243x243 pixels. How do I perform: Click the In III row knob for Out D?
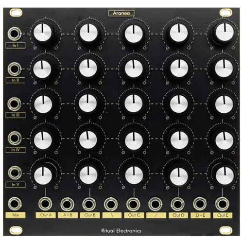(x=179, y=104)
